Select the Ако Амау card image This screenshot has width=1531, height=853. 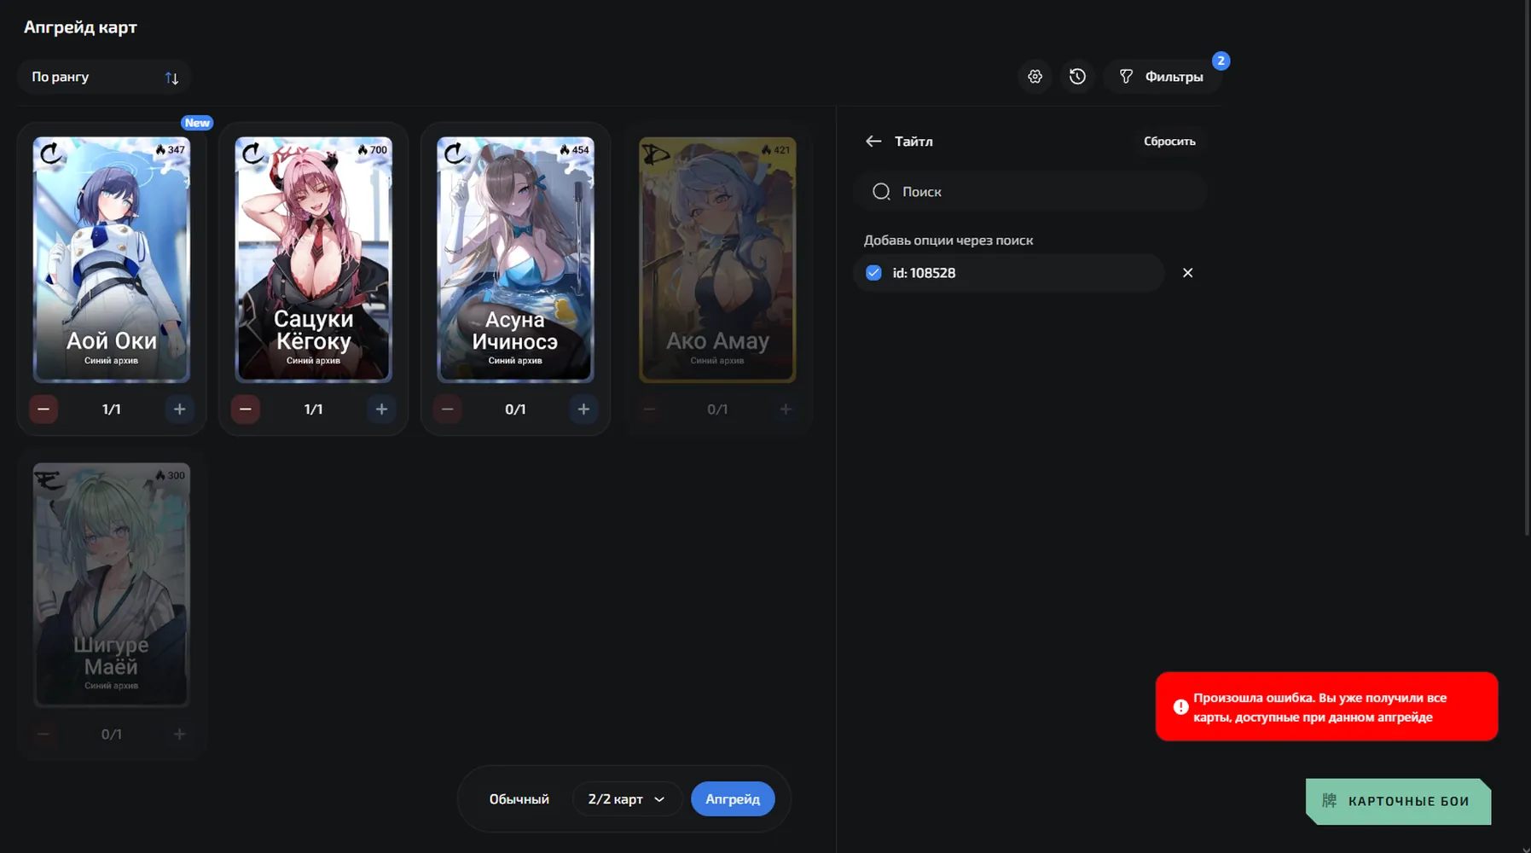tap(717, 259)
